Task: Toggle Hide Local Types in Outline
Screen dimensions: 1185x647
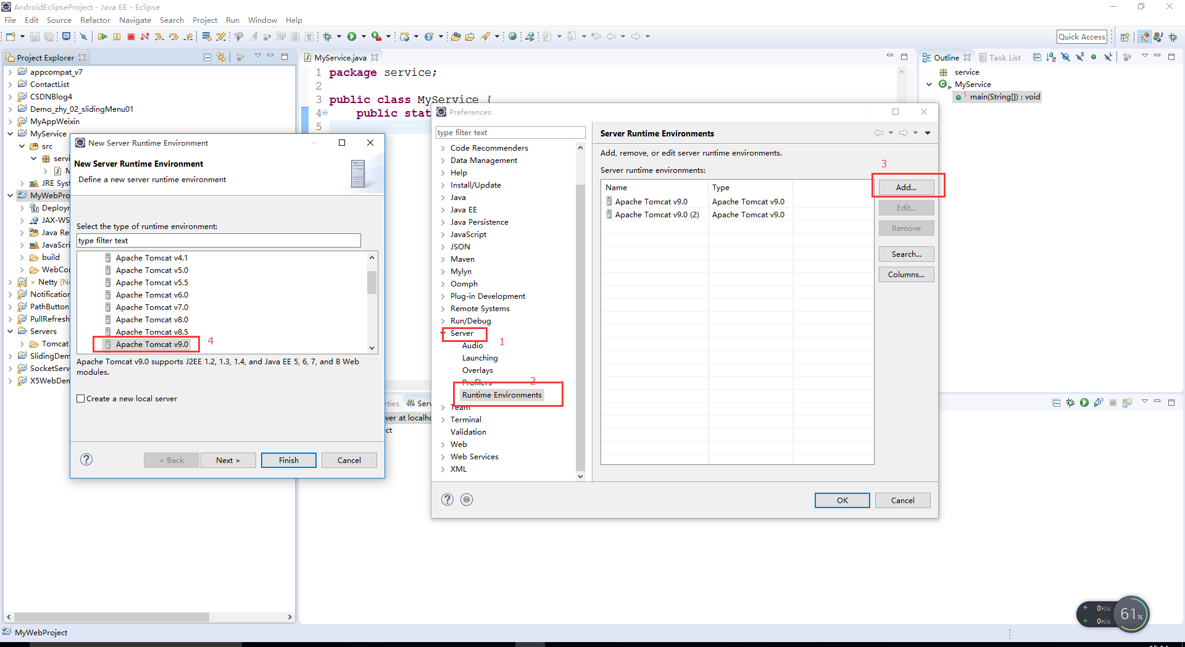Action: pyautogui.click(x=1108, y=57)
